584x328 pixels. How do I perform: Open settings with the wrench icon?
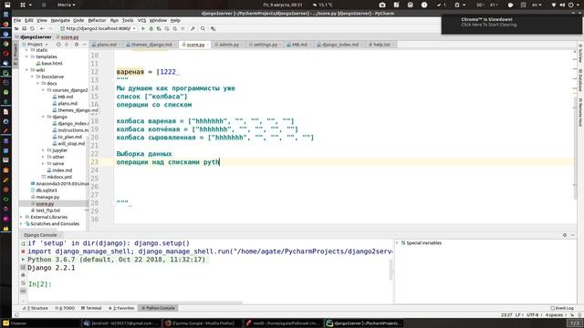tap(193, 28)
